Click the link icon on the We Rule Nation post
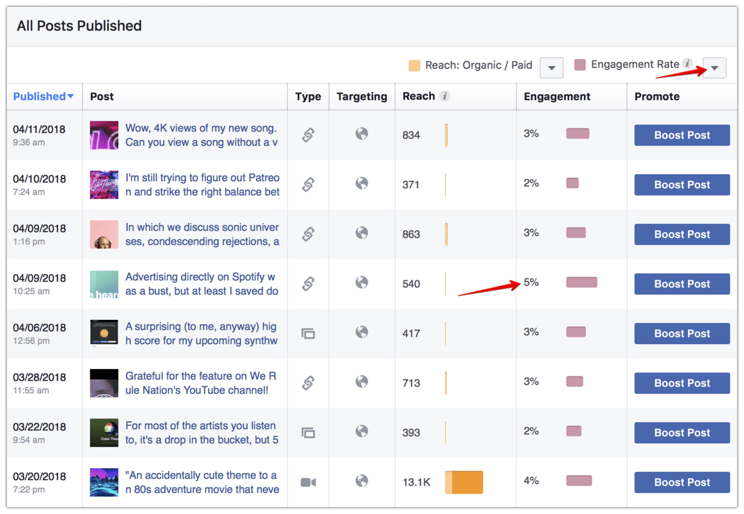The width and height of the screenshot is (744, 514). coord(308,383)
